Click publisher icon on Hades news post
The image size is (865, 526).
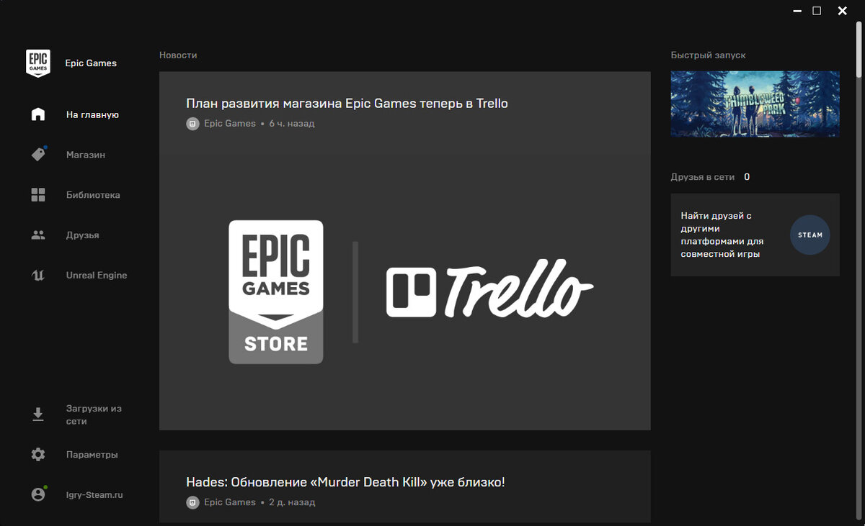pos(192,502)
